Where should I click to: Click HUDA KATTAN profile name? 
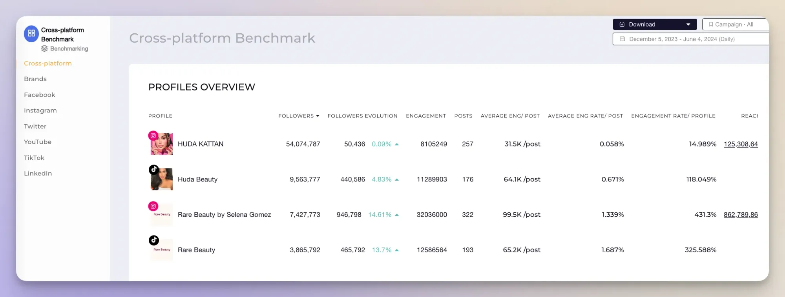click(x=201, y=144)
